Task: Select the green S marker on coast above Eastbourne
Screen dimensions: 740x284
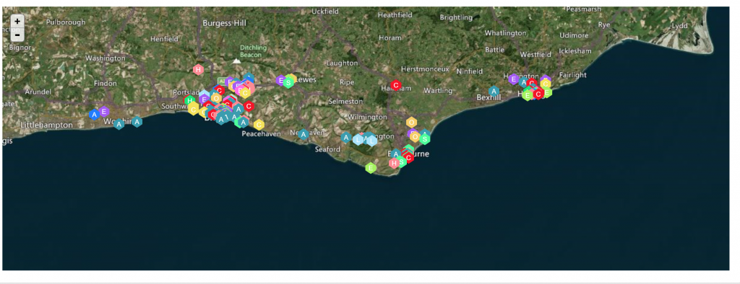Action: 425,139
